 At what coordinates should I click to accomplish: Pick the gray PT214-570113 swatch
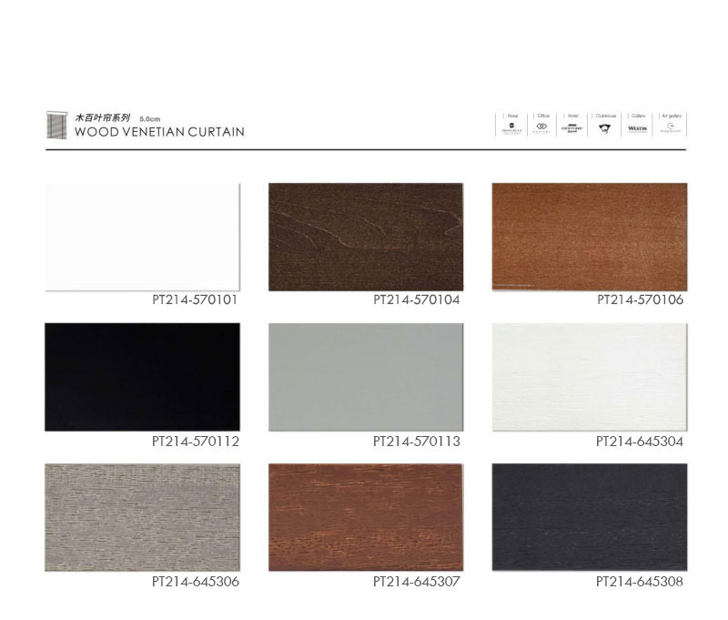click(x=365, y=377)
